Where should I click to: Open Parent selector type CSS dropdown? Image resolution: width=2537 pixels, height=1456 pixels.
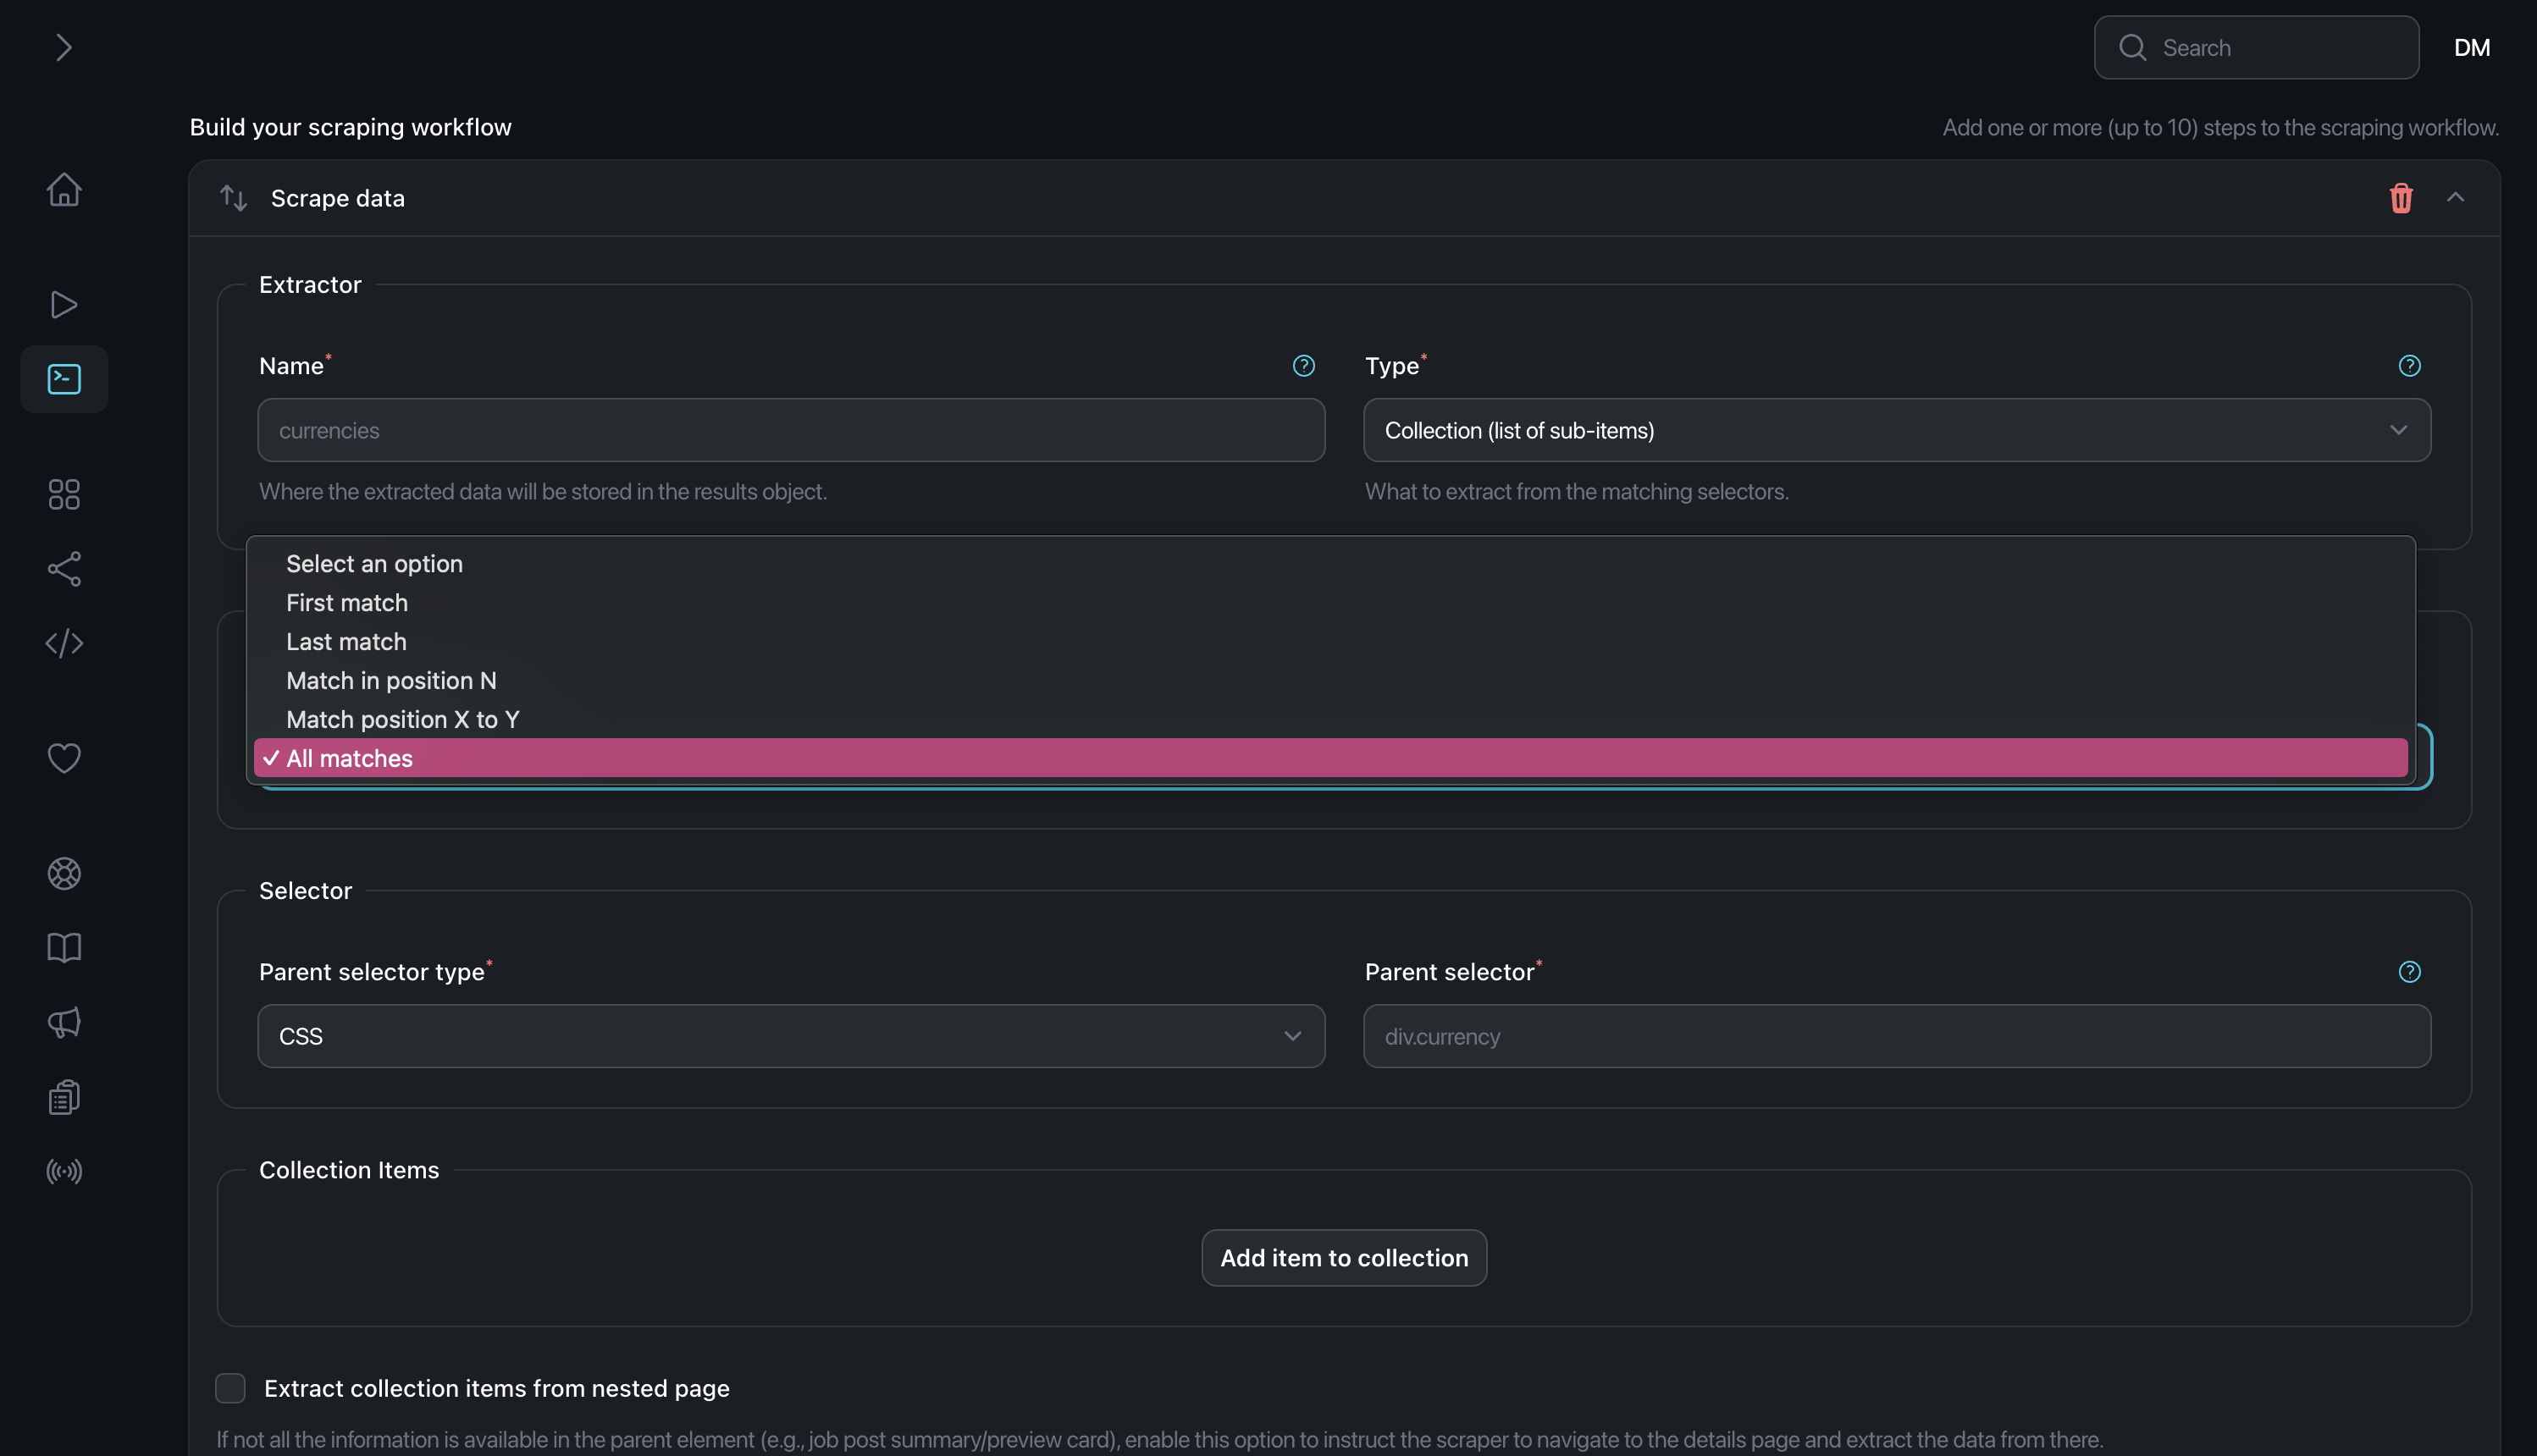[x=790, y=1036]
